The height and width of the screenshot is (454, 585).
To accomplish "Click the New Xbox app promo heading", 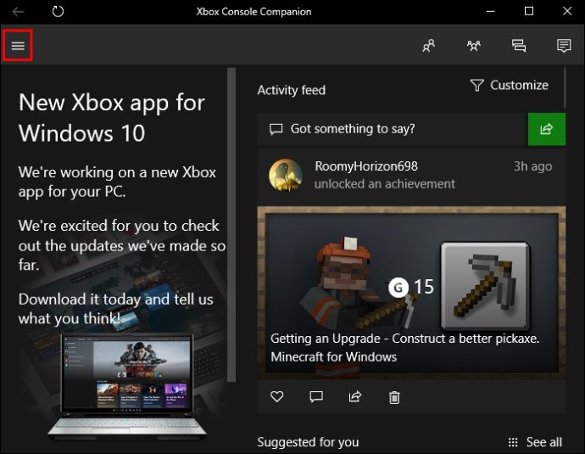I will tap(112, 118).
